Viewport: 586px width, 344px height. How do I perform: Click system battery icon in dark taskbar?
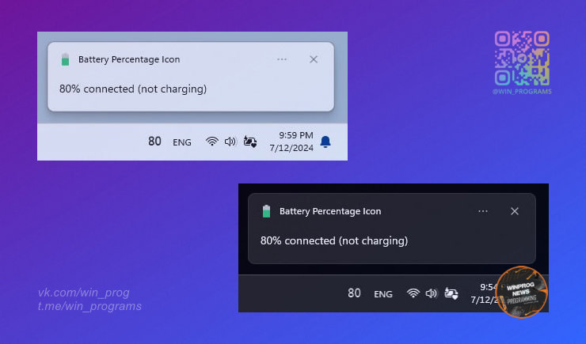click(x=451, y=293)
